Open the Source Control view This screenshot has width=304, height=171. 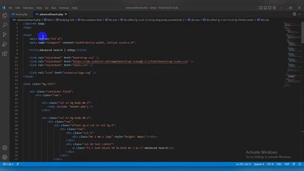pyautogui.click(x=5, y=35)
